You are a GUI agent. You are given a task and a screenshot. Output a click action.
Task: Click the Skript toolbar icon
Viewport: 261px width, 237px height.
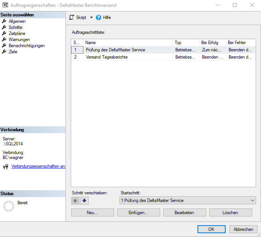(x=72, y=17)
